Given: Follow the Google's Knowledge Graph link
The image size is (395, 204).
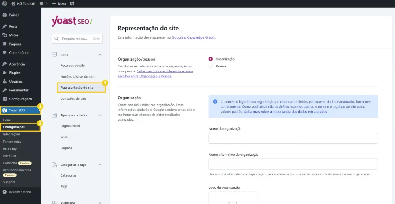Looking at the screenshot, I should point(194,37).
